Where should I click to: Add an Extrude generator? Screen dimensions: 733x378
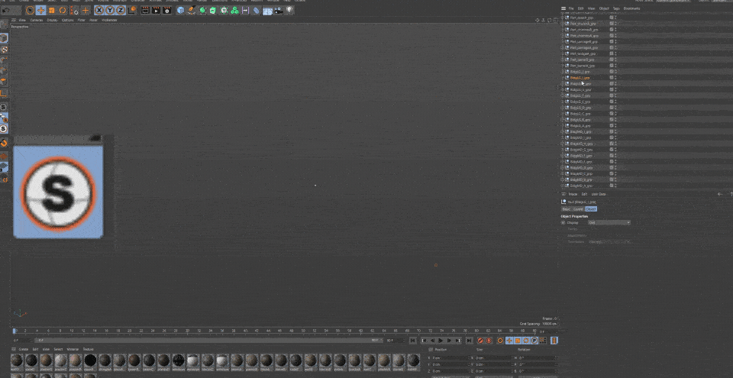click(x=212, y=10)
